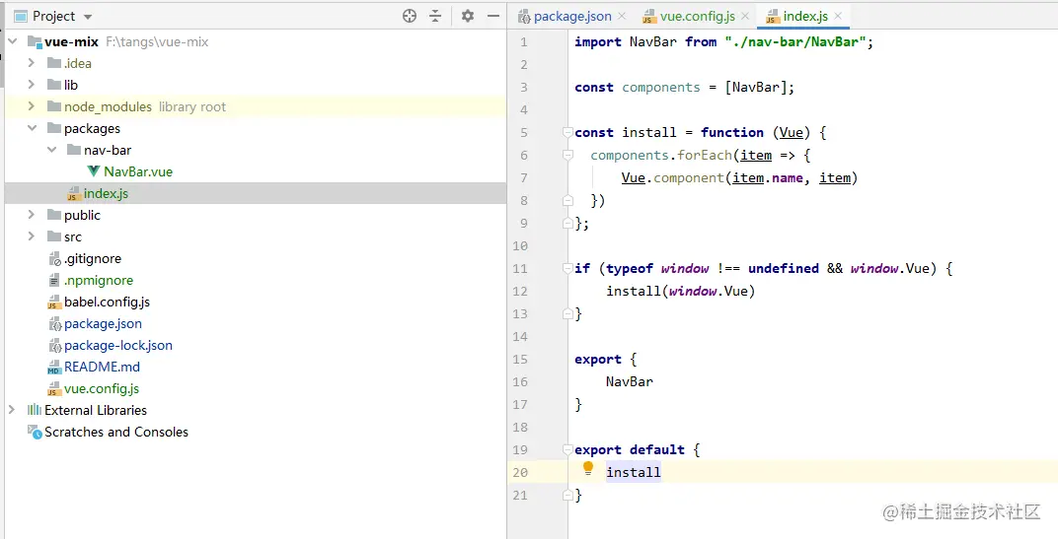
Task: Click the nav-bar folder icon
Action: point(74,150)
